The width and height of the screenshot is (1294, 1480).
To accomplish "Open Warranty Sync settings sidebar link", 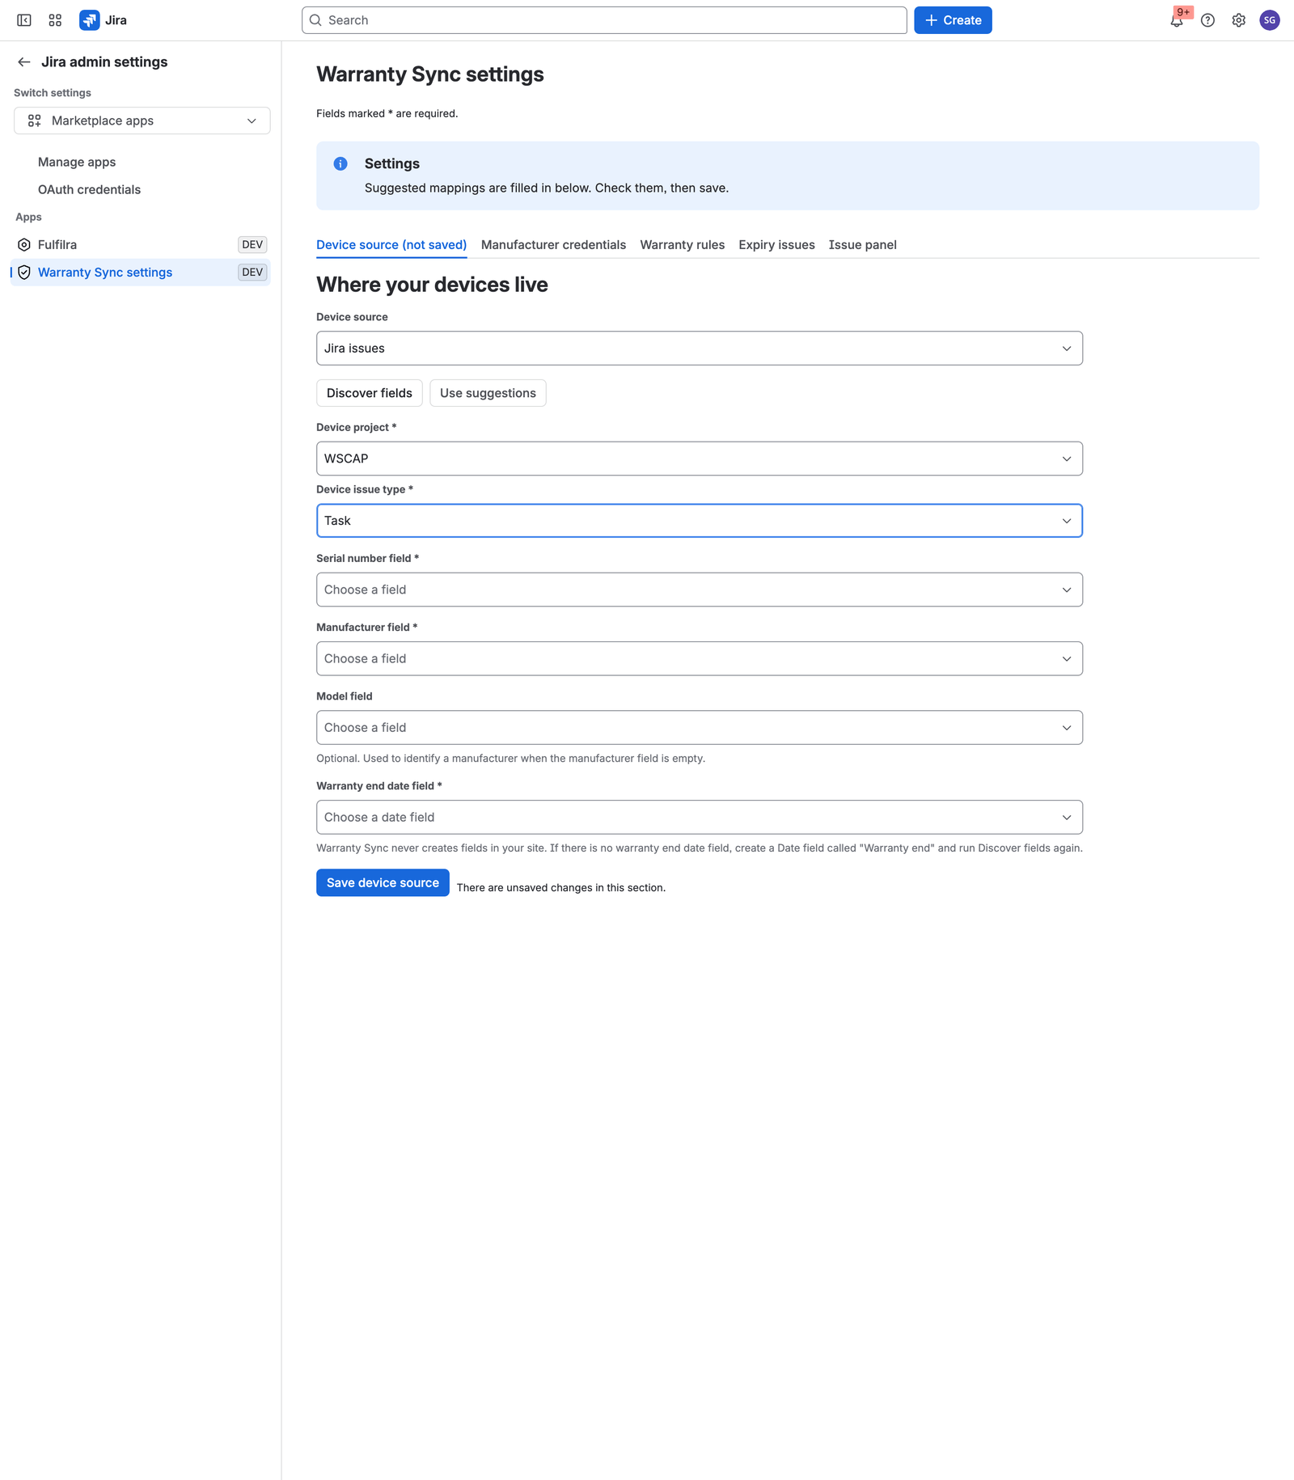I will tap(141, 273).
